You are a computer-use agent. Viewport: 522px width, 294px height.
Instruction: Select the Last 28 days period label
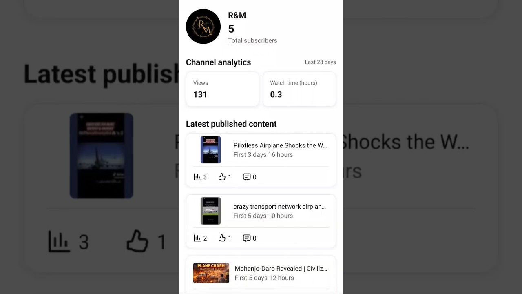tap(321, 62)
